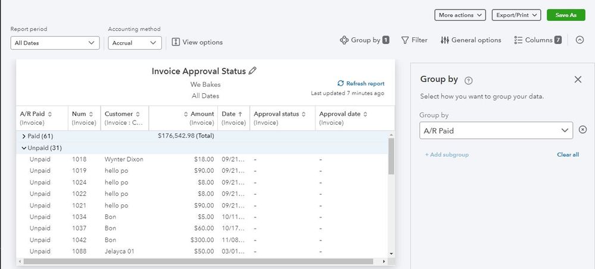Open the Filter panel
The width and height of the screenshot is (595, 269).
[414, 40]
